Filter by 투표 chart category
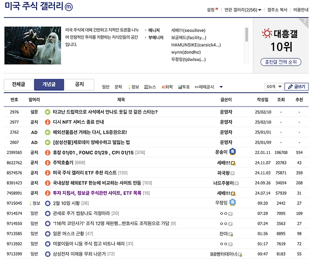This screenshot has height=259, width=312. point(184,87)
